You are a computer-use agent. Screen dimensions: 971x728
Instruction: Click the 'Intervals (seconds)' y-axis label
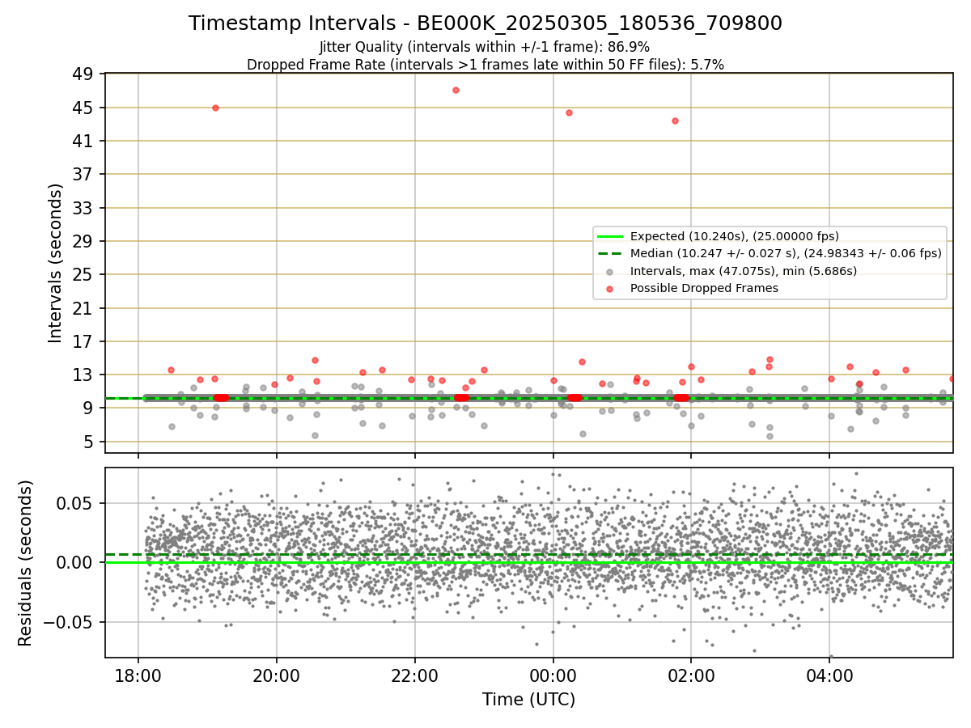click(55, 263)
